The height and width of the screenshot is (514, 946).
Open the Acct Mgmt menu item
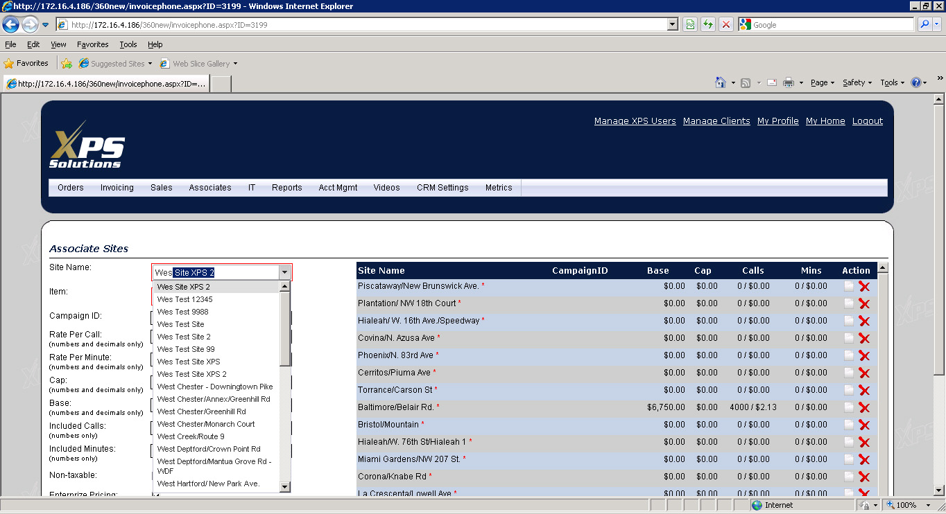coord(338,188)
